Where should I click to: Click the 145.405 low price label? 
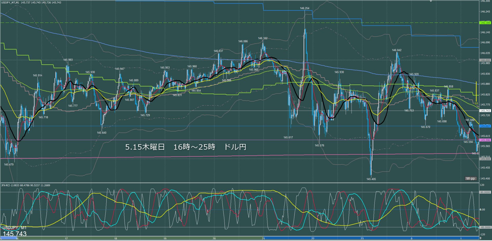(371, 179)
